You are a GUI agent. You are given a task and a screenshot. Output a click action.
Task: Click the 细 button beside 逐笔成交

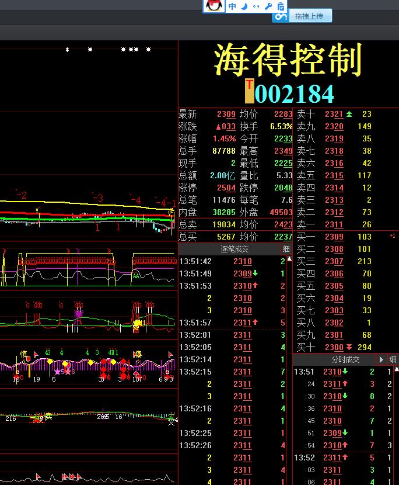286,249
